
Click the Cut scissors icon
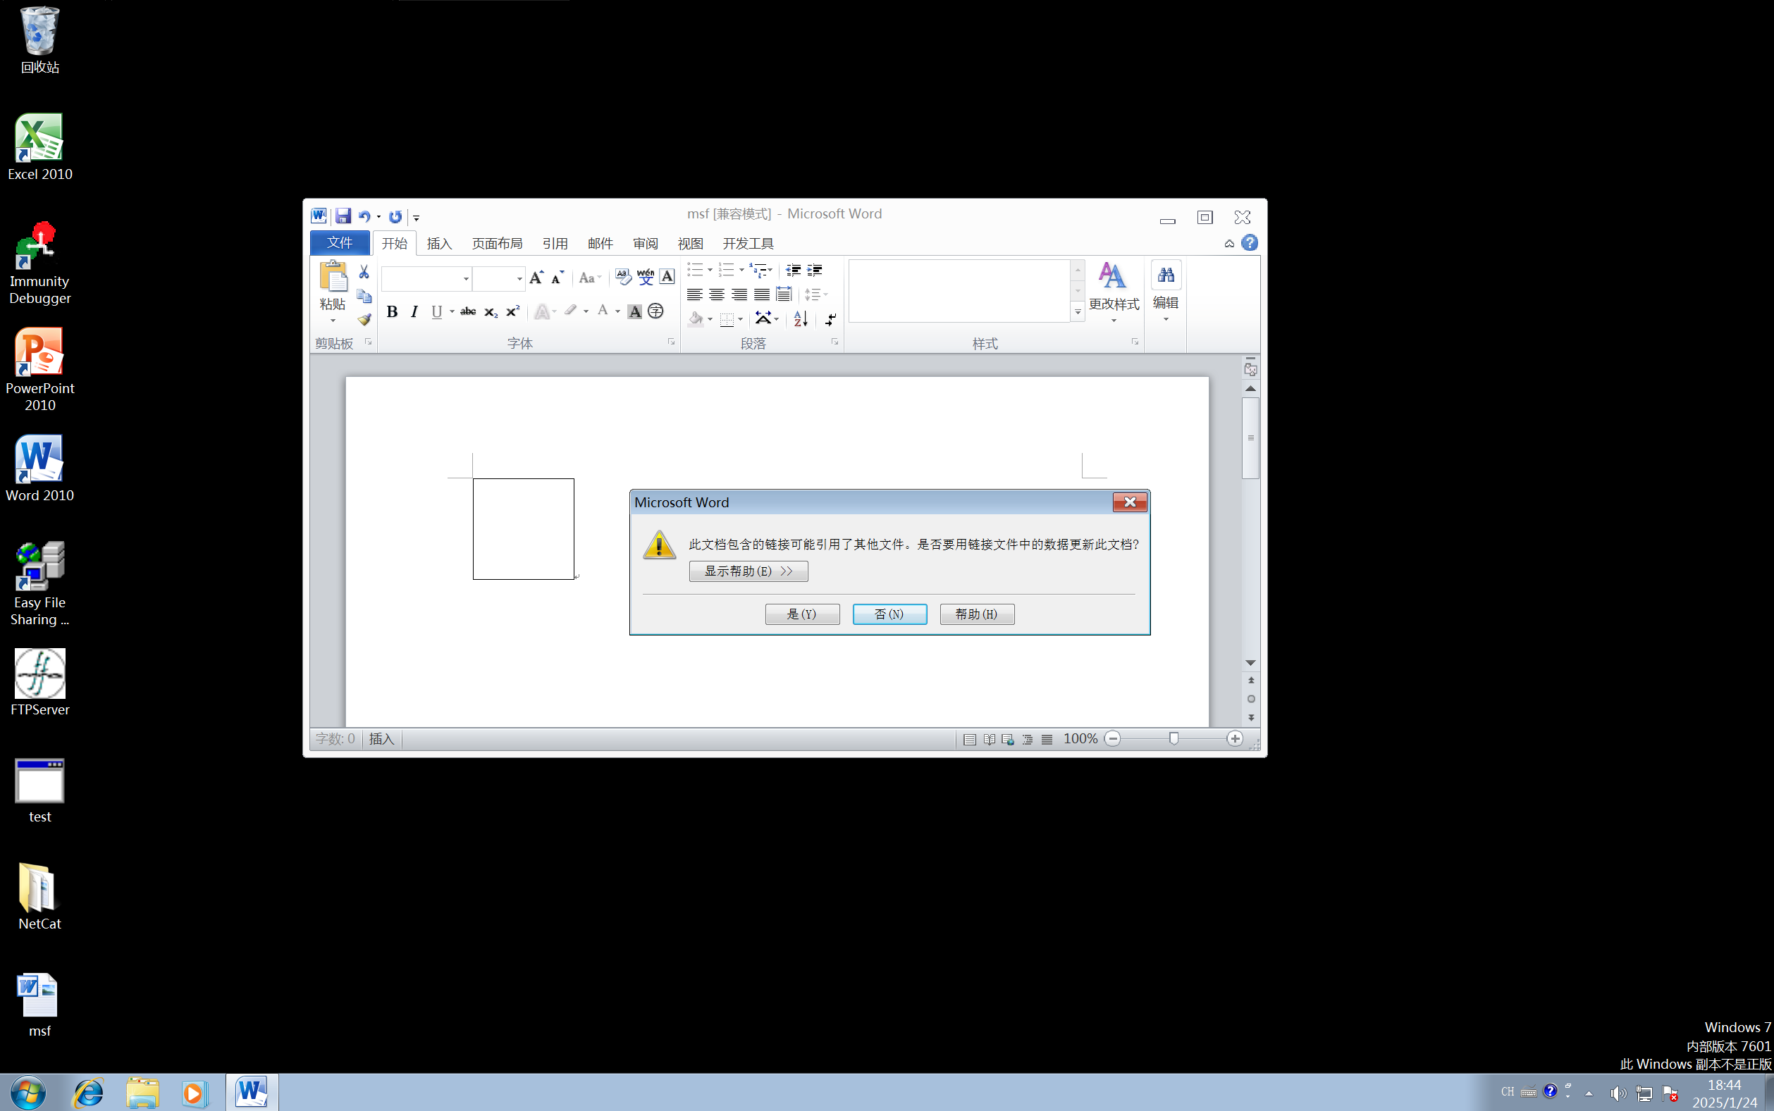pyautogui.click(x=364, y=272)
